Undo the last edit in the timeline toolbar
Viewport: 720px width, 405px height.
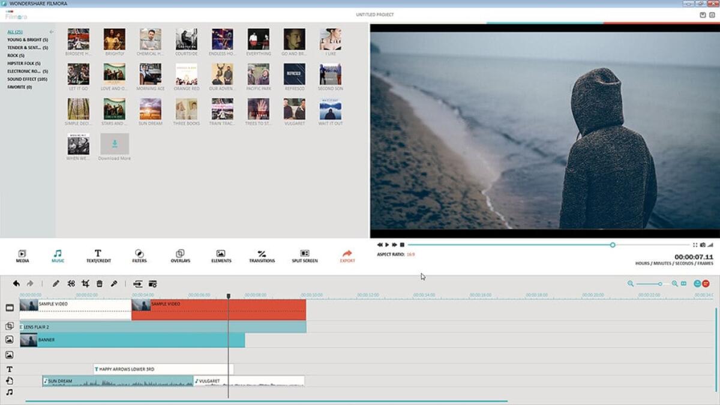pos(17,283)
